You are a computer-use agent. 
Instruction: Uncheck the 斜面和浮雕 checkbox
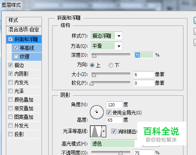(x=10, y=39)
